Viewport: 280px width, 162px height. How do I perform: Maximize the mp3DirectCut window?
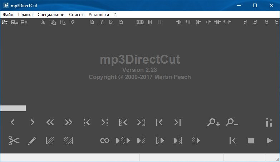(x=255, y=5)
